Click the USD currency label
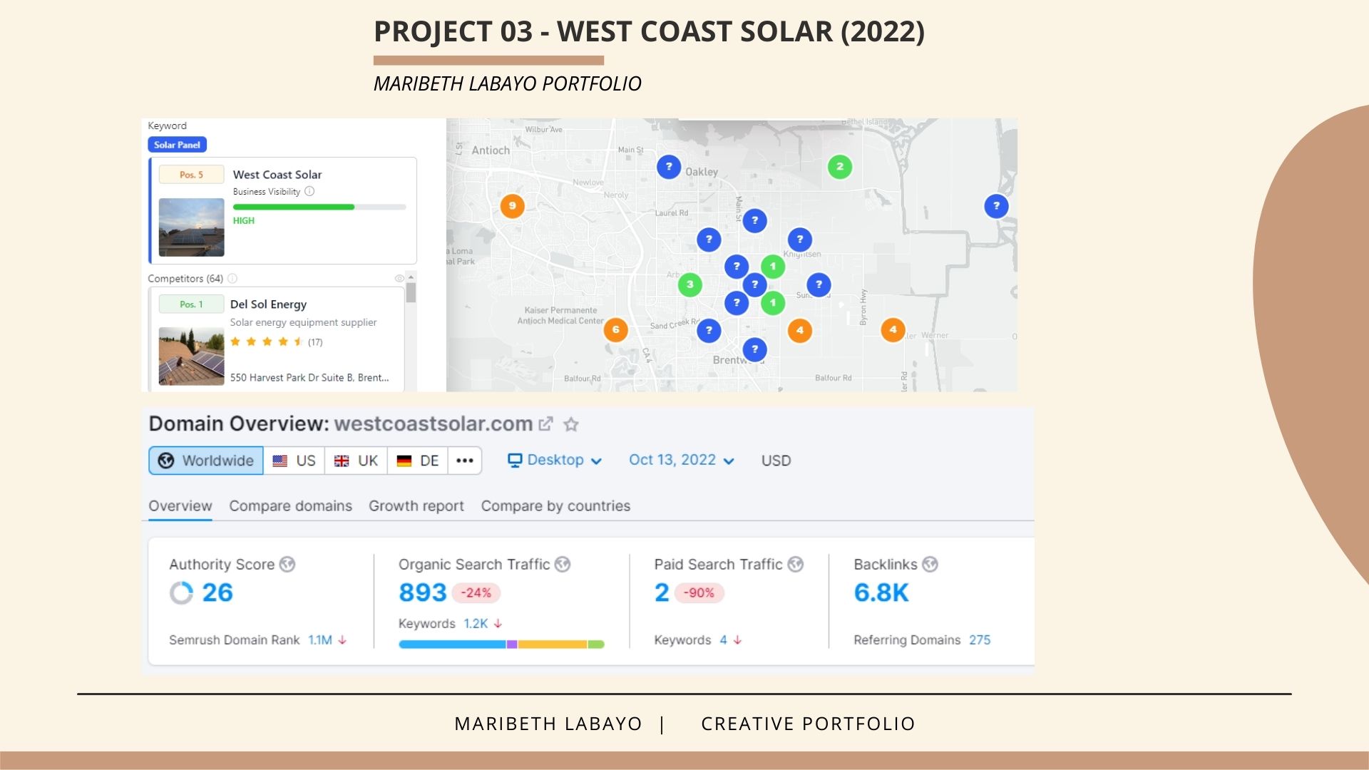The width and height of the screenshot is (1369, 770). [776, 461]
